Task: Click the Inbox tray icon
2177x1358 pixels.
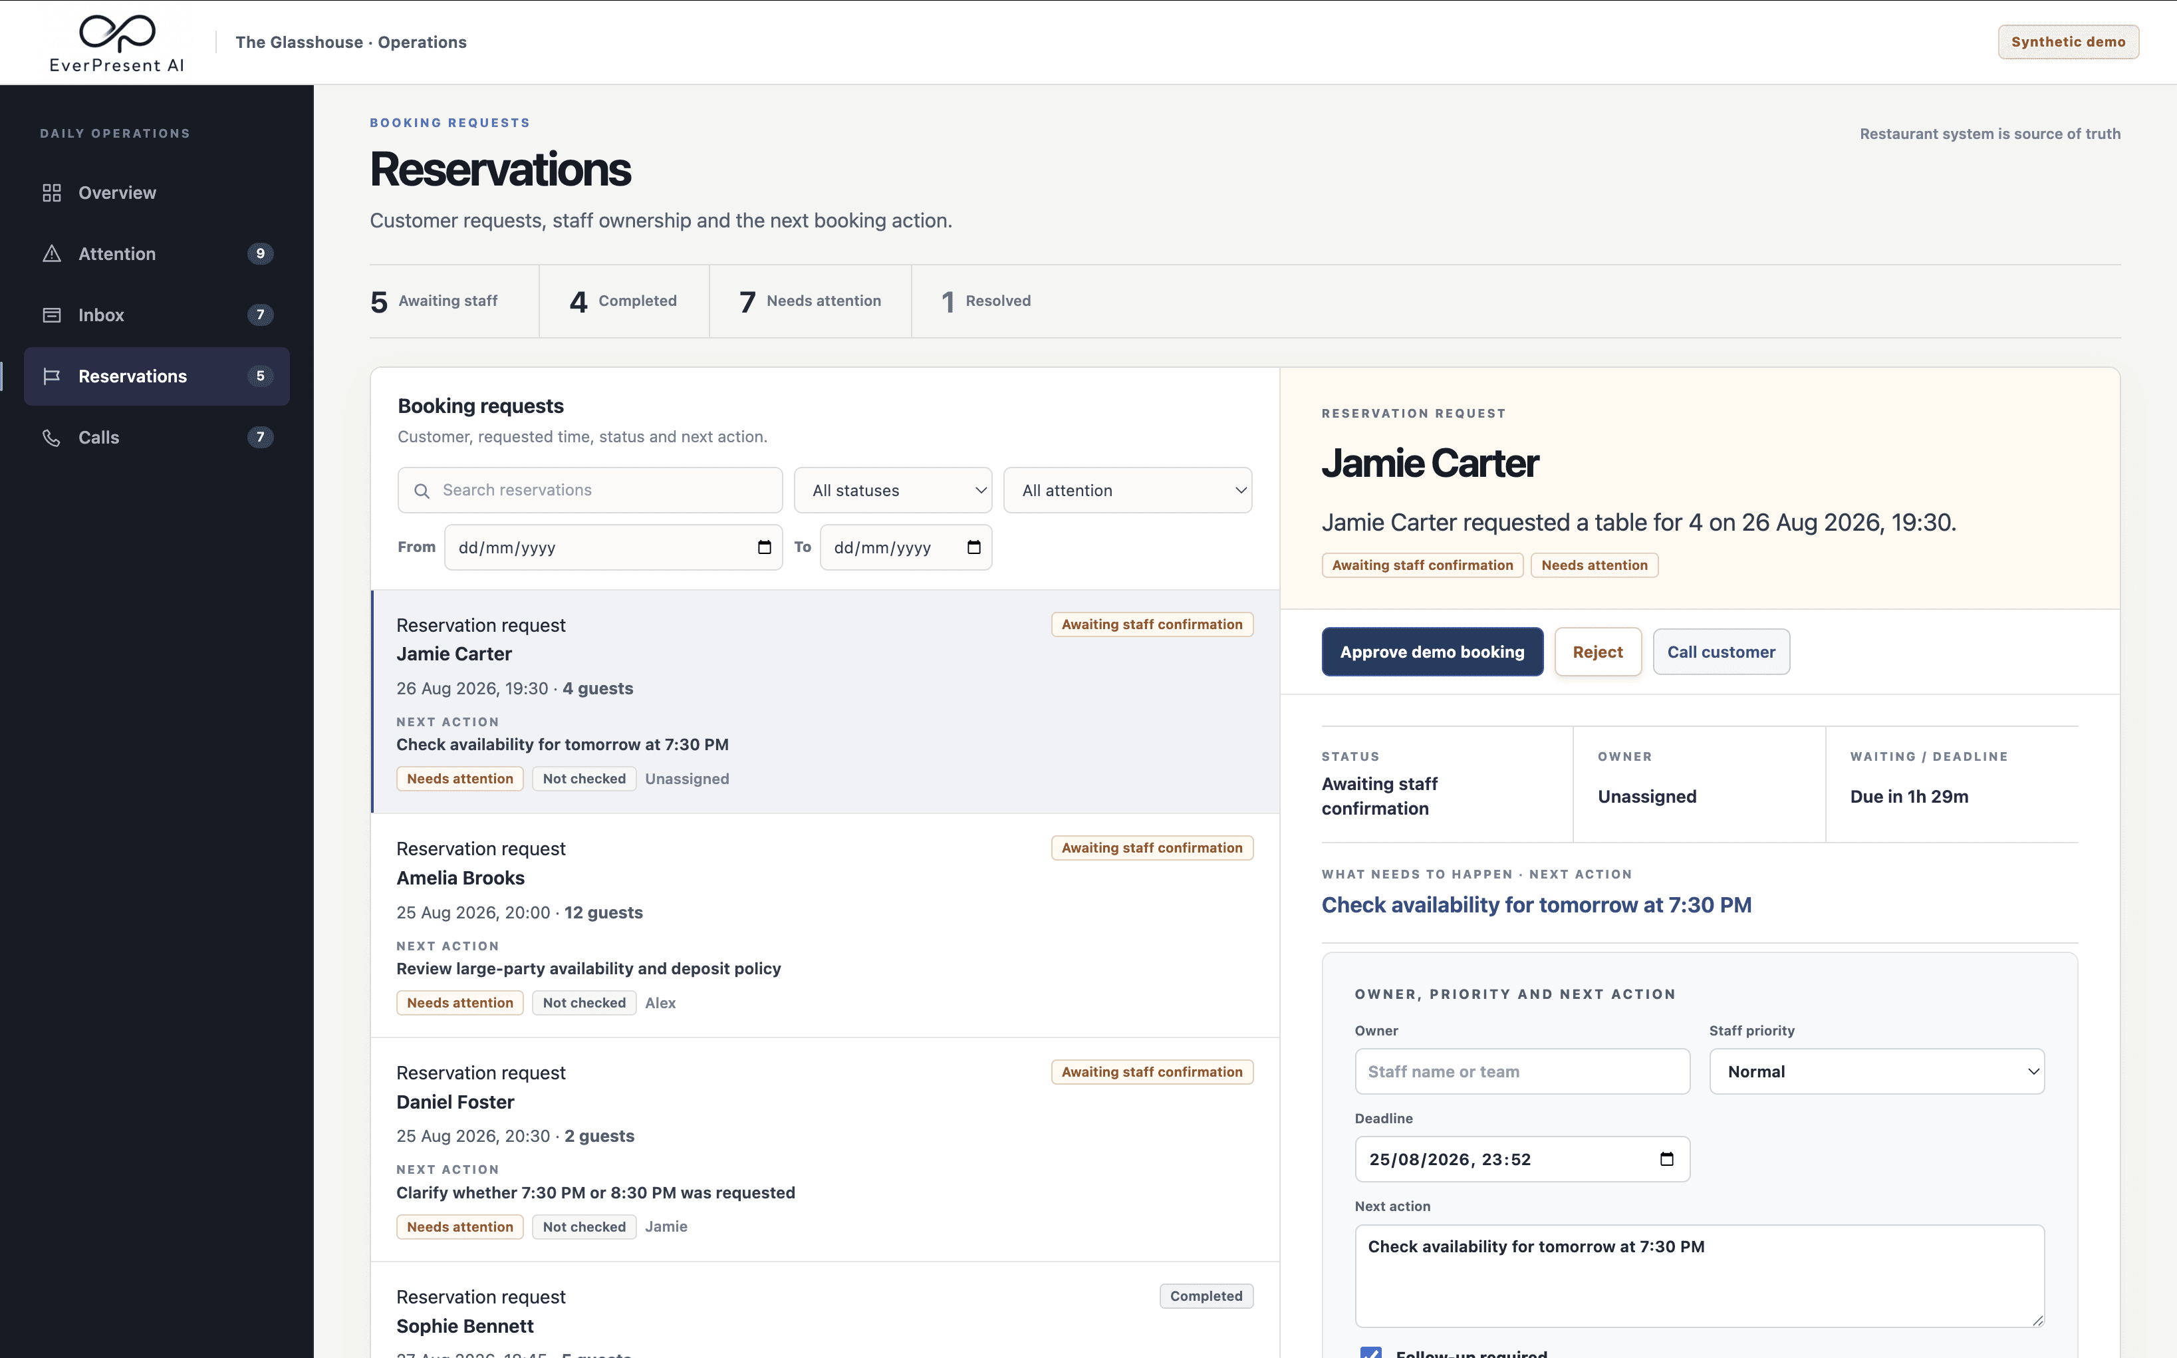Action: [x=52, y=315]
